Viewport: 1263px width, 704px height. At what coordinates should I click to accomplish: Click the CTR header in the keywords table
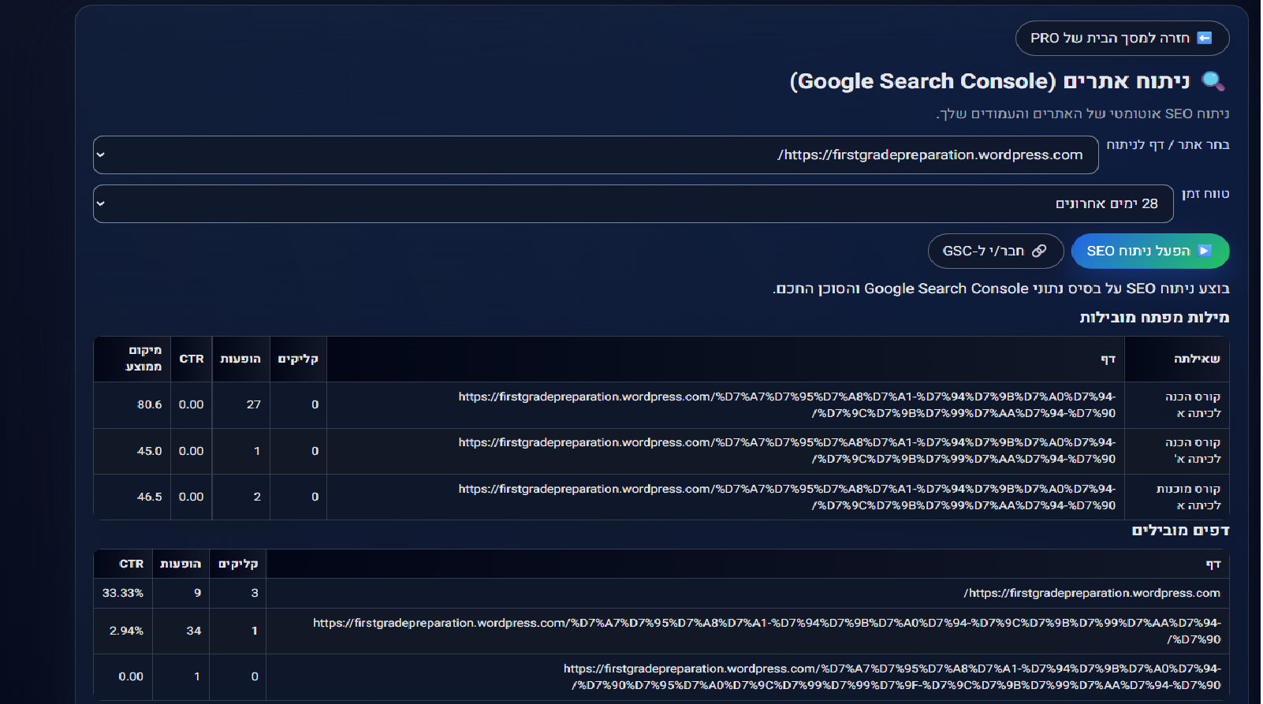click(x=192, y=359)
